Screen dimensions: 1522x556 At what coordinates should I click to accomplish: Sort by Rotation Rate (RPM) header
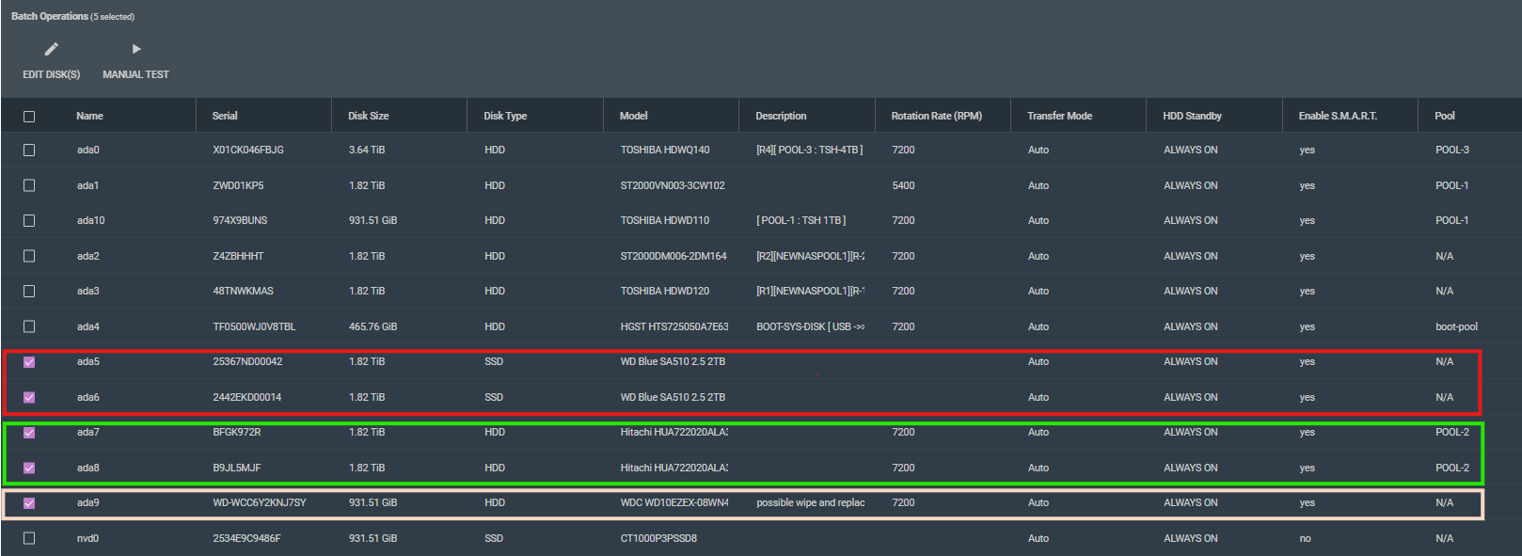click(x=936, y=117)
